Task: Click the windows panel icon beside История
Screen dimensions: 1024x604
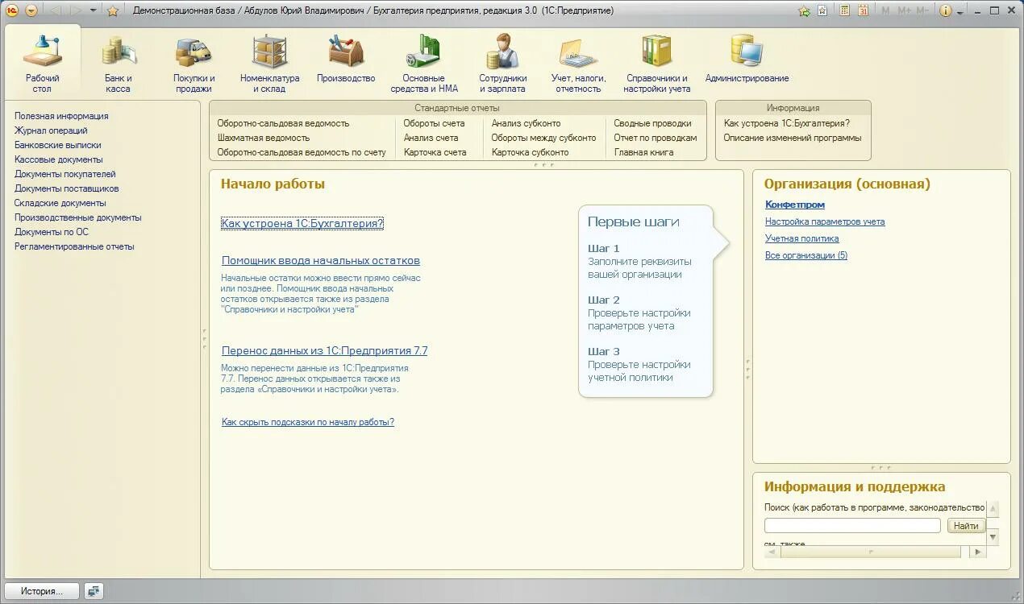Action: pos(94,591)
